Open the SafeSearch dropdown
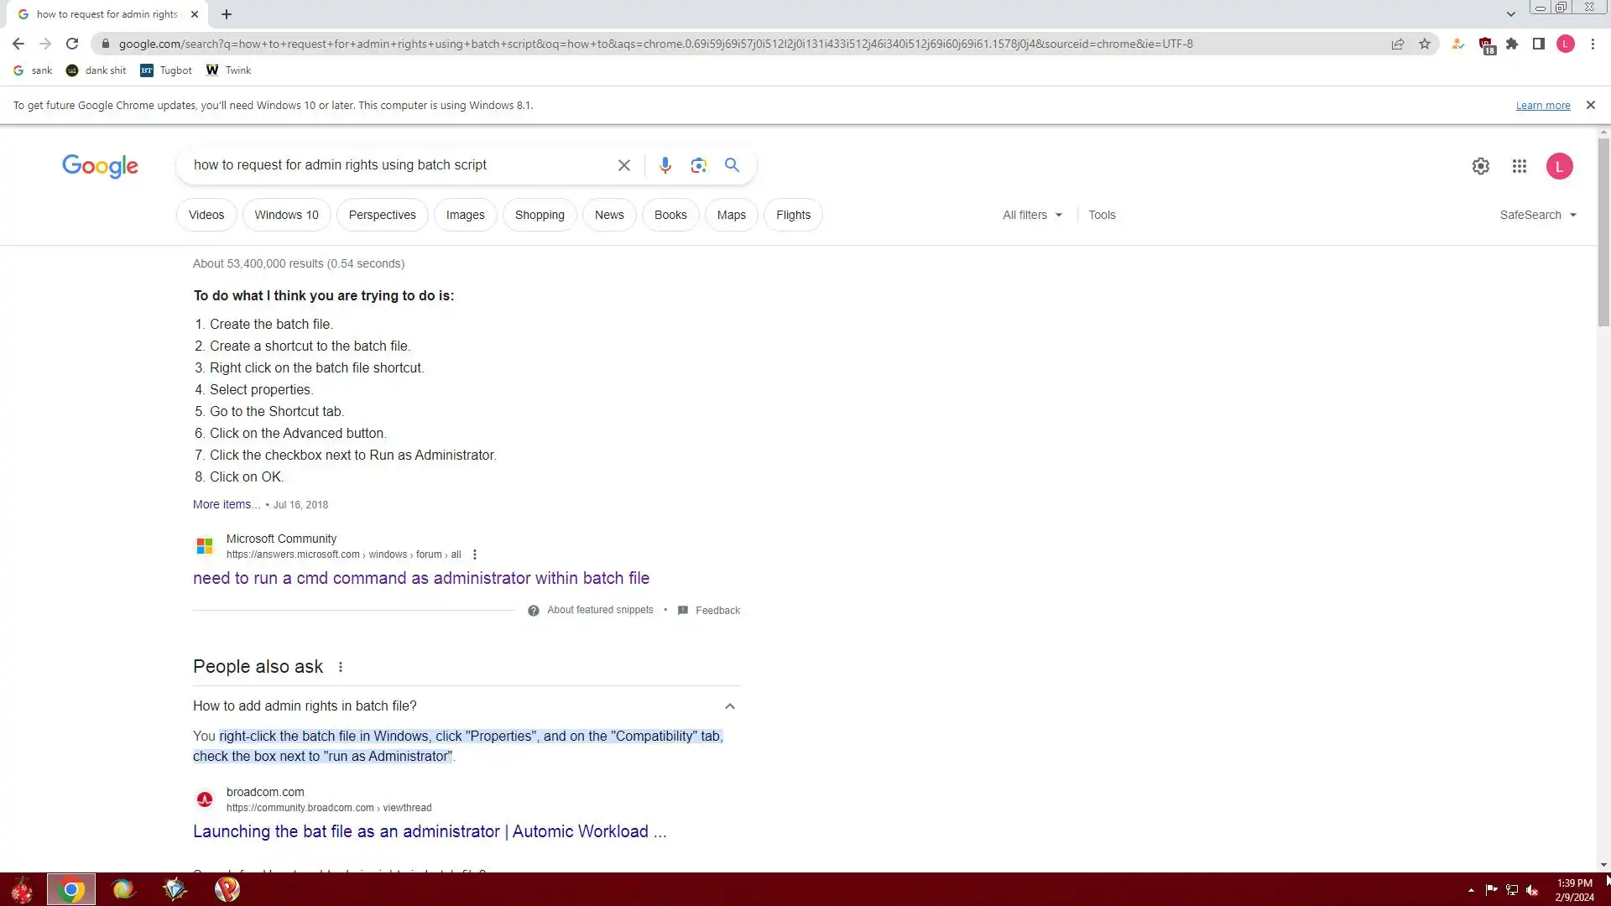Image resolution: width=1611 pixels, height=906 pixels. (1537, 215)
